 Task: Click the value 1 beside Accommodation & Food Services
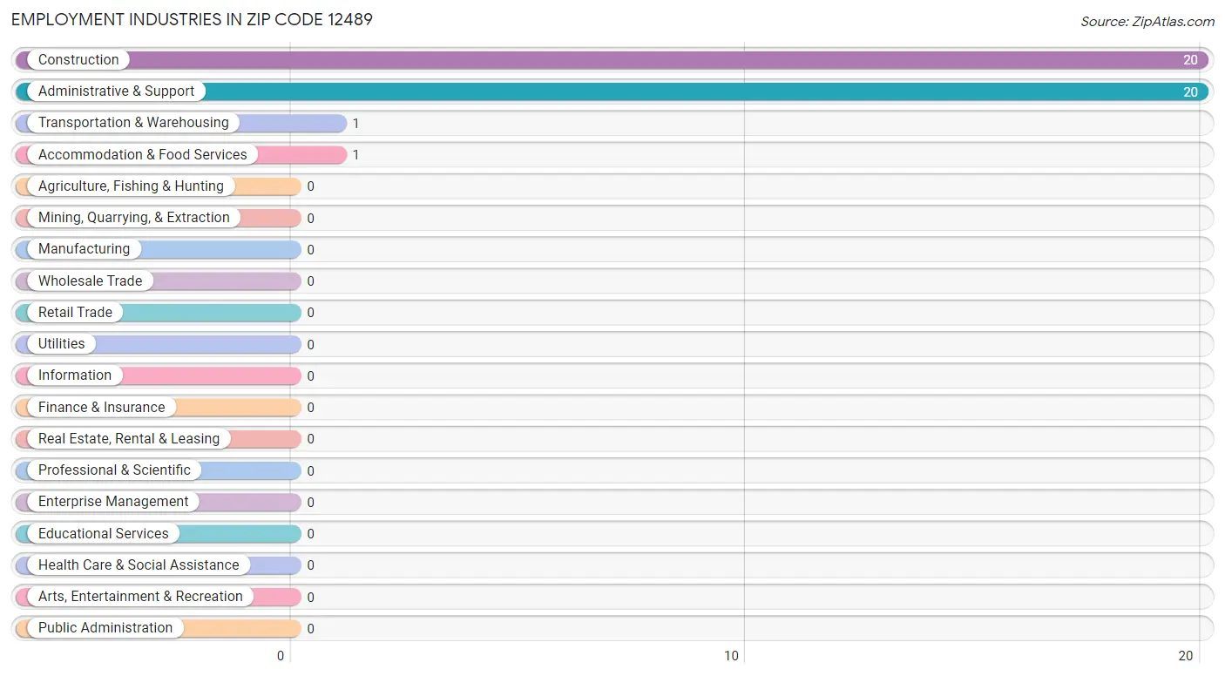click(x=355, y=155)
